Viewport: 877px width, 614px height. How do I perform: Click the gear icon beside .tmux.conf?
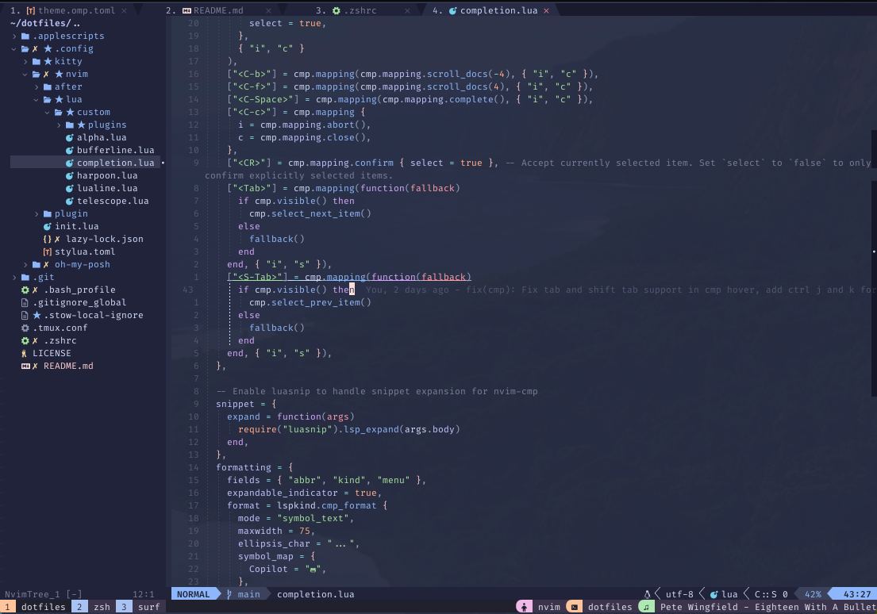tap(25, 328)
